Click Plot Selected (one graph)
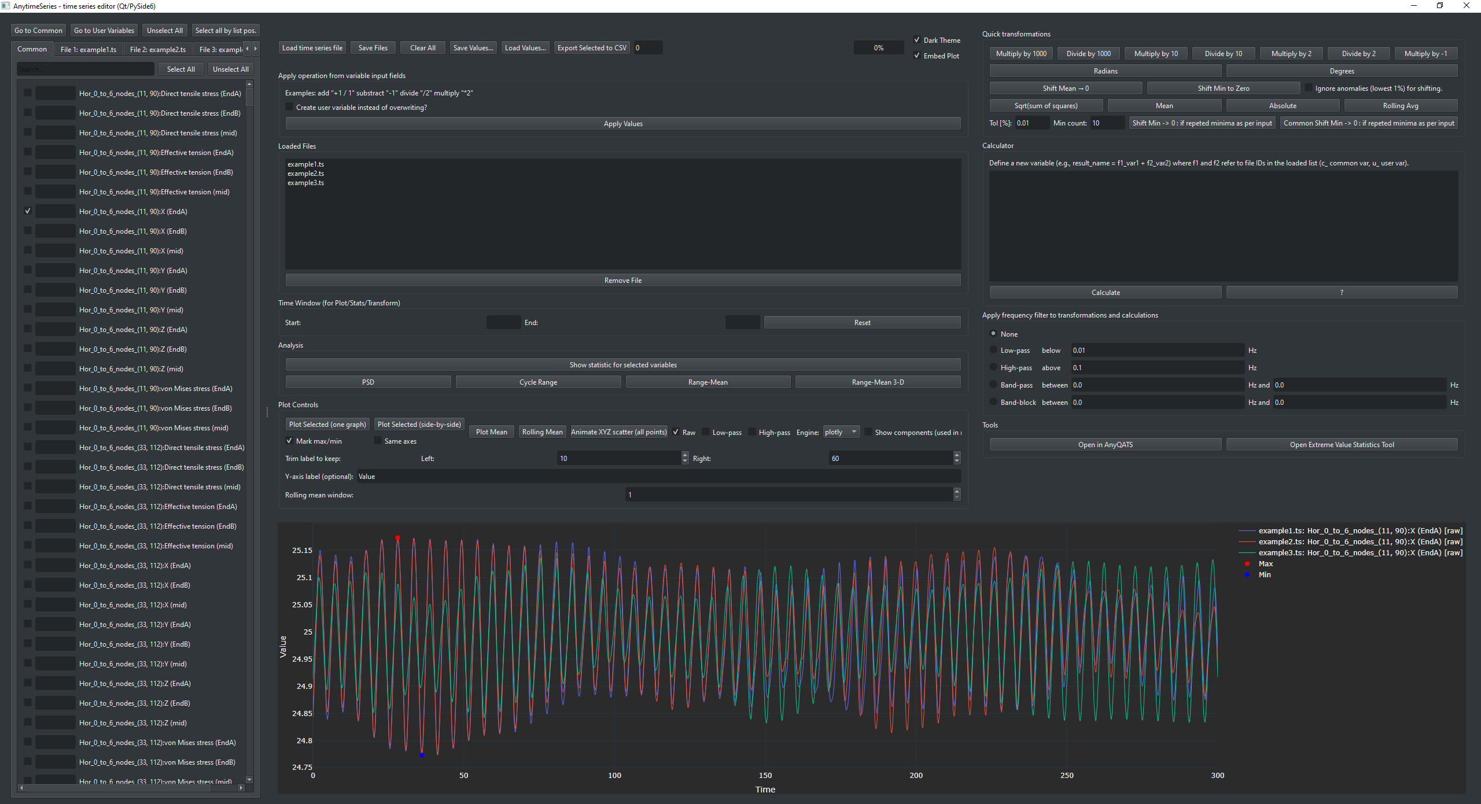 pyautogui.click(x=327, y=424)
